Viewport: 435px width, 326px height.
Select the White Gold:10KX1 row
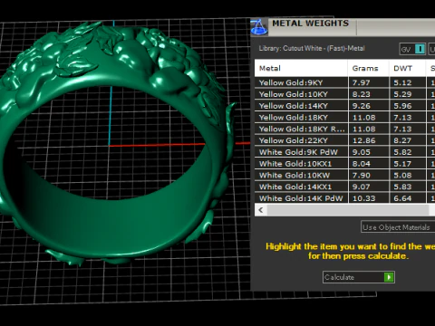click(344, 164)
